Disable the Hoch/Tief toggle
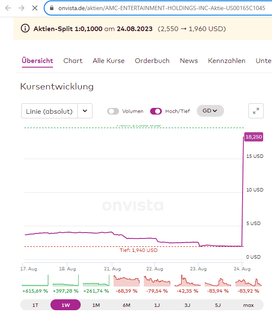Image resolution: width=272 pixels, height=314 pixels. click(156, 111)
